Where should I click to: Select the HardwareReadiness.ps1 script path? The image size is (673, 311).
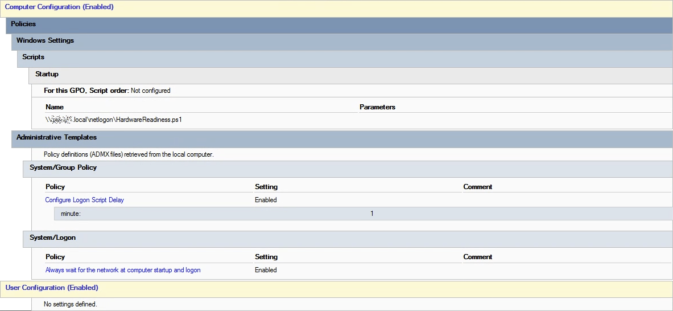coord(113,120)
